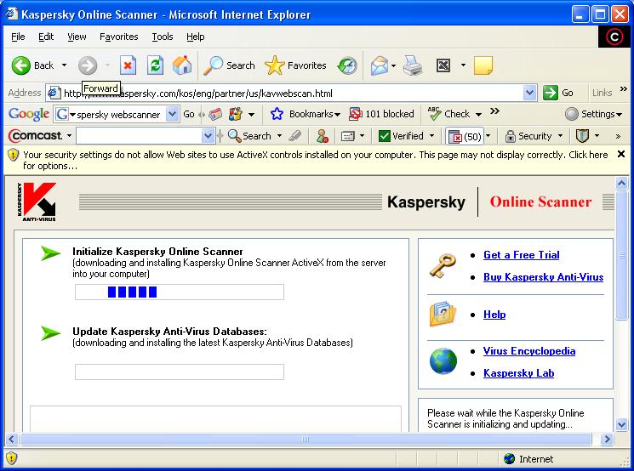Click the greyed Forward arrow button

(x=88, y=65)
